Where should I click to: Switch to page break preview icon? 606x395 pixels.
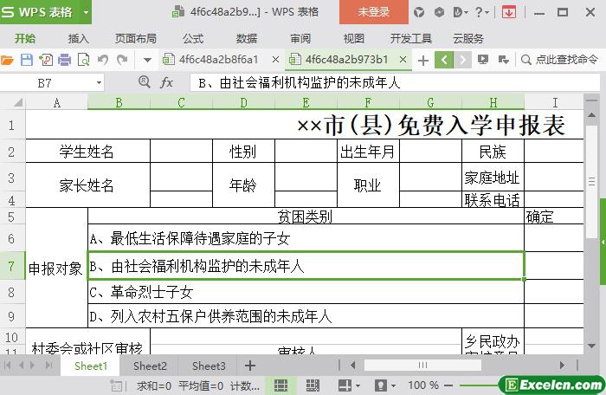pos(313,385)
